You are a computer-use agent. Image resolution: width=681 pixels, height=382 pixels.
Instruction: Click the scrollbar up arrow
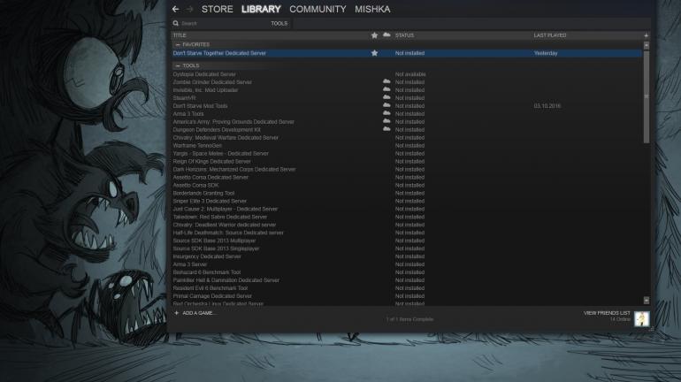point(647,45)
